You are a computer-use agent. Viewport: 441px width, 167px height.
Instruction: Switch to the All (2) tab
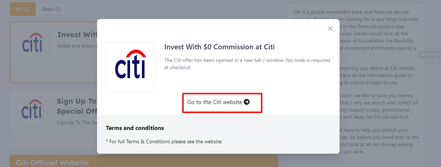point(23,9)
